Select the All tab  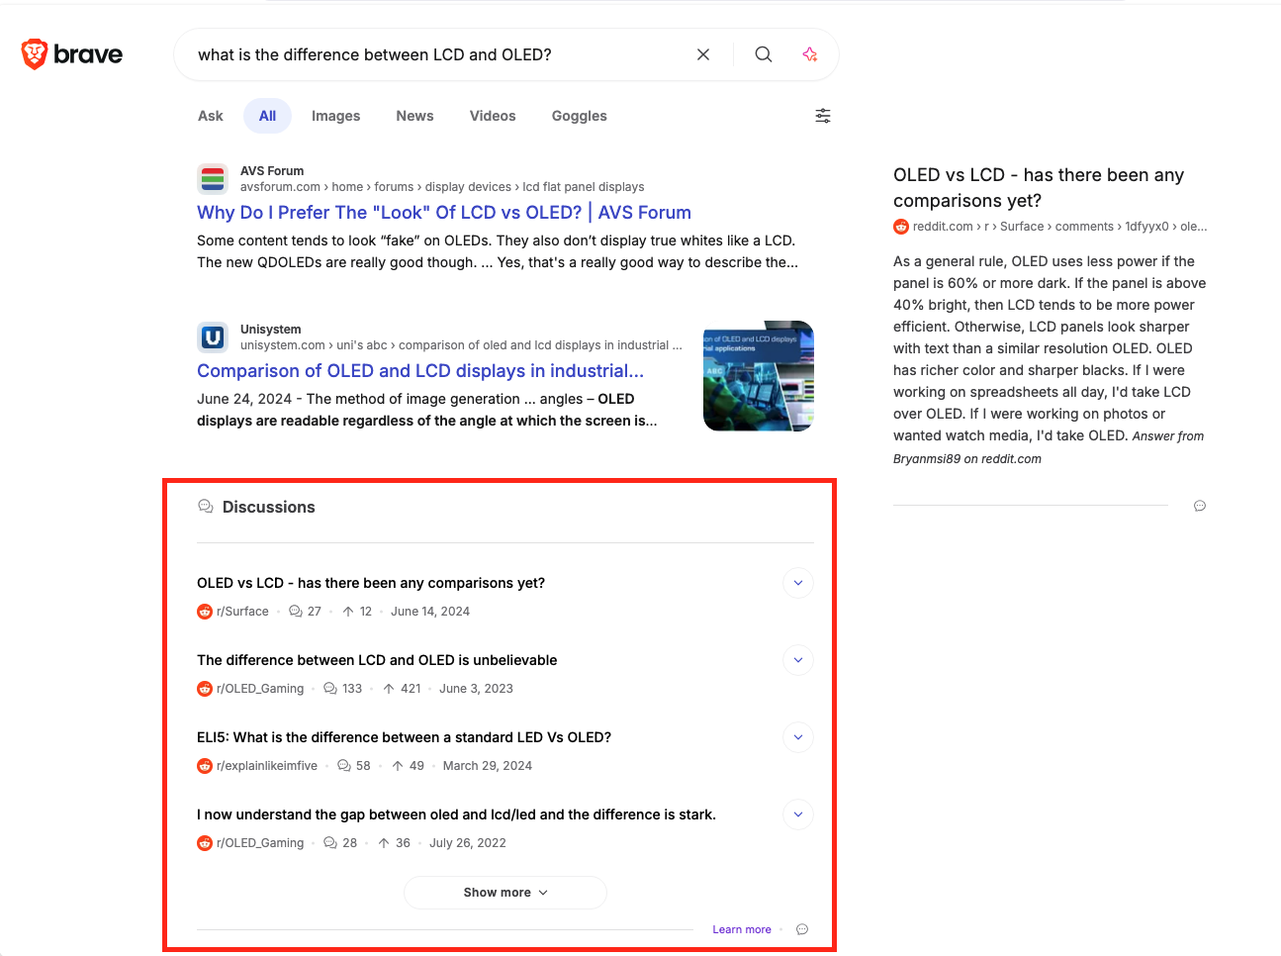point(267,116)
